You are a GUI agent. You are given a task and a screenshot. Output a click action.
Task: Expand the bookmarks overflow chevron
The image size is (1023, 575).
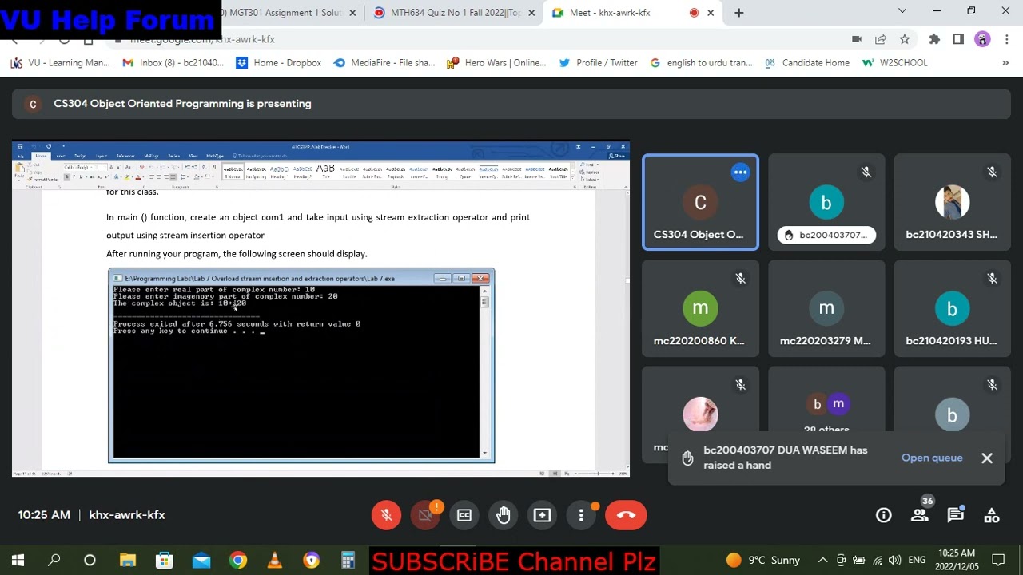[1005, 63]
